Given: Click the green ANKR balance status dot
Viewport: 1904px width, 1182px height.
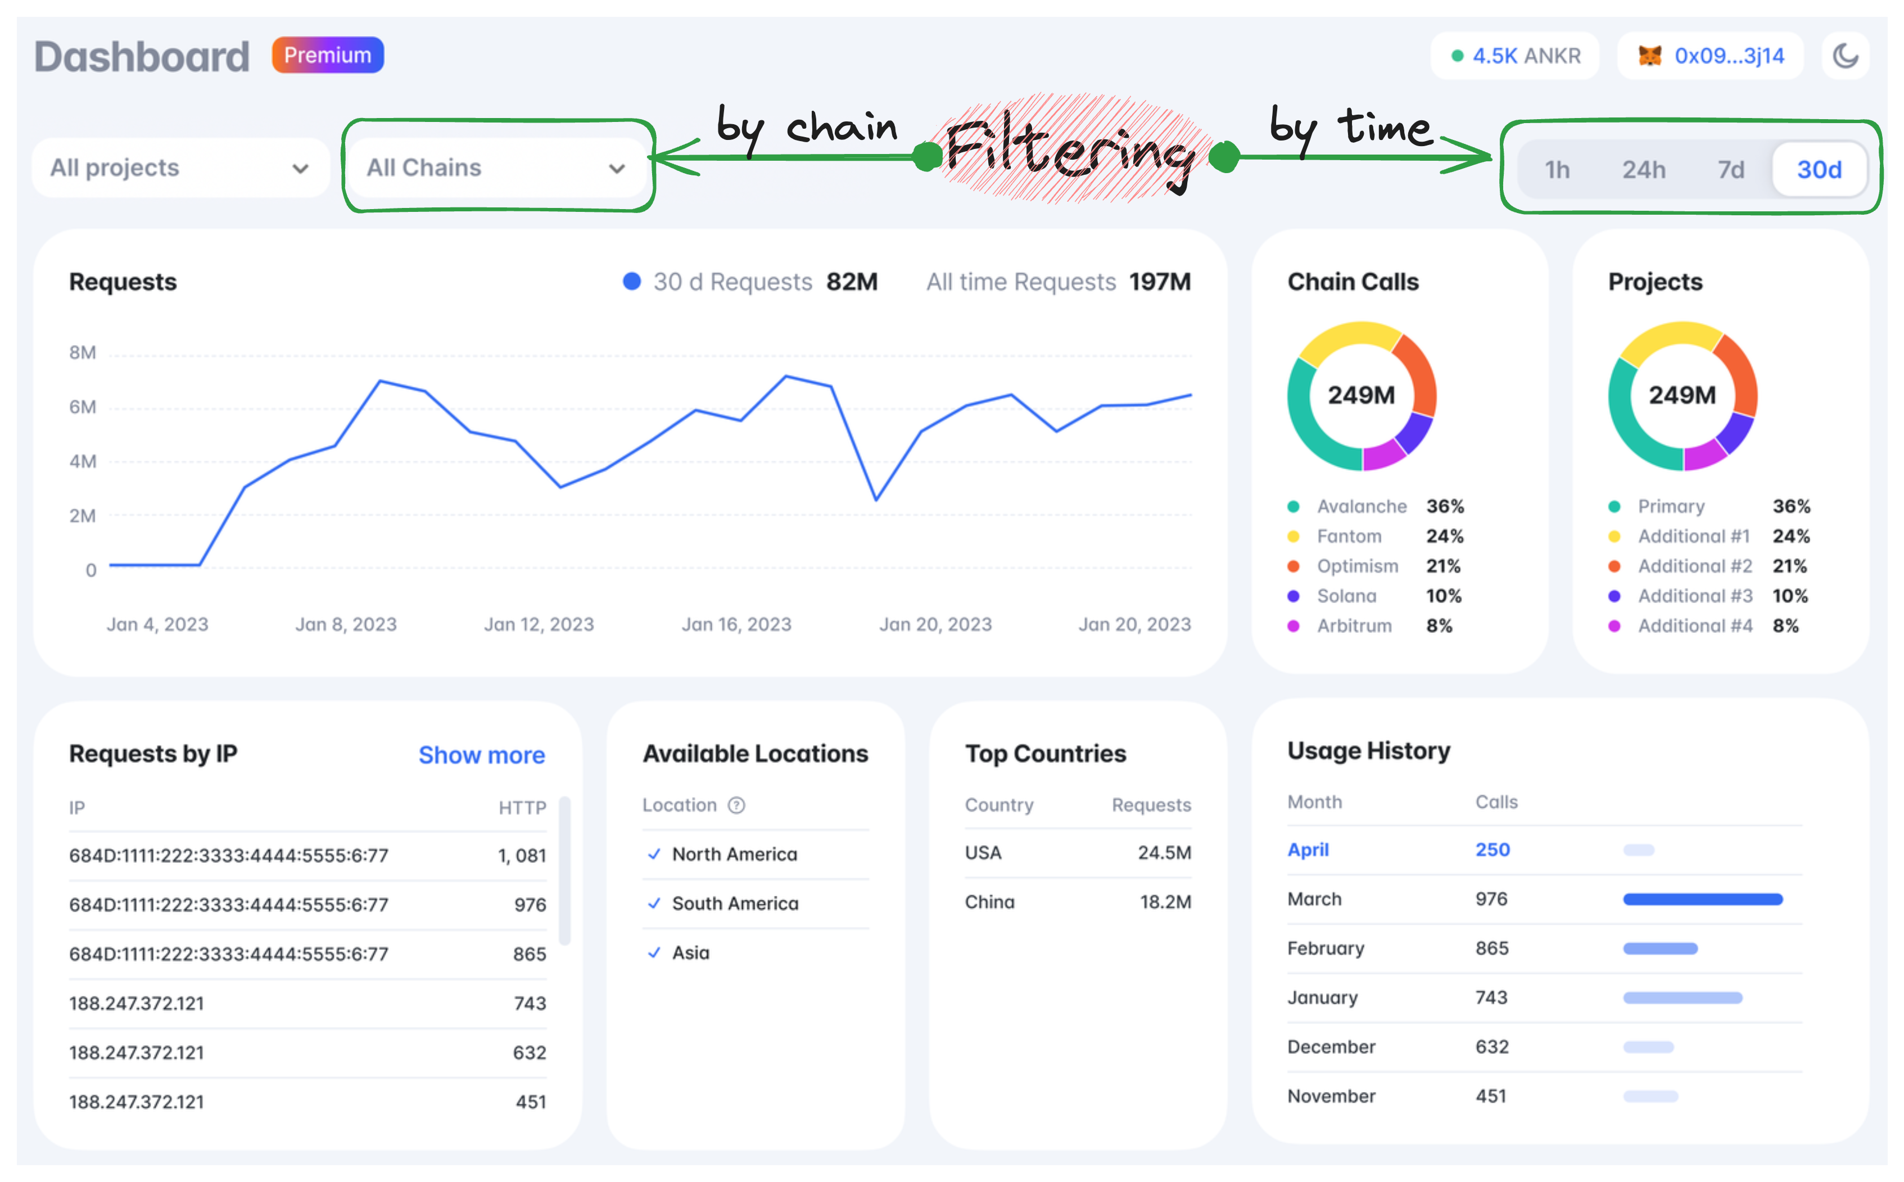Looking at the screenshot, I should pyautogui.click(x=1458, y=56).
